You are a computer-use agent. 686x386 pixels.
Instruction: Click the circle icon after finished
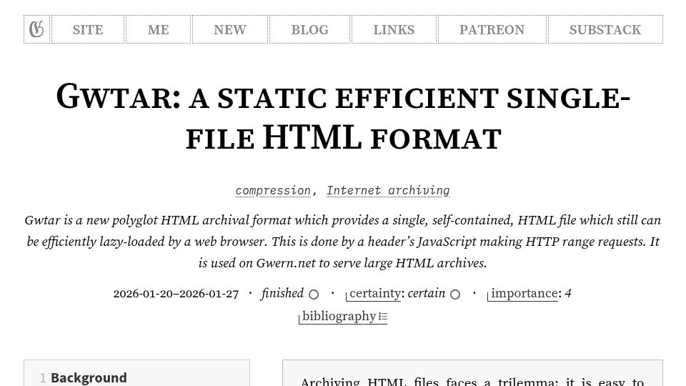313,295
